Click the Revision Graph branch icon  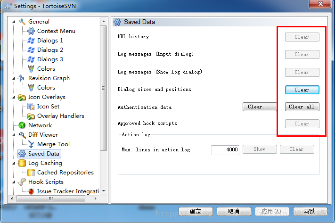tap(22, 78)
